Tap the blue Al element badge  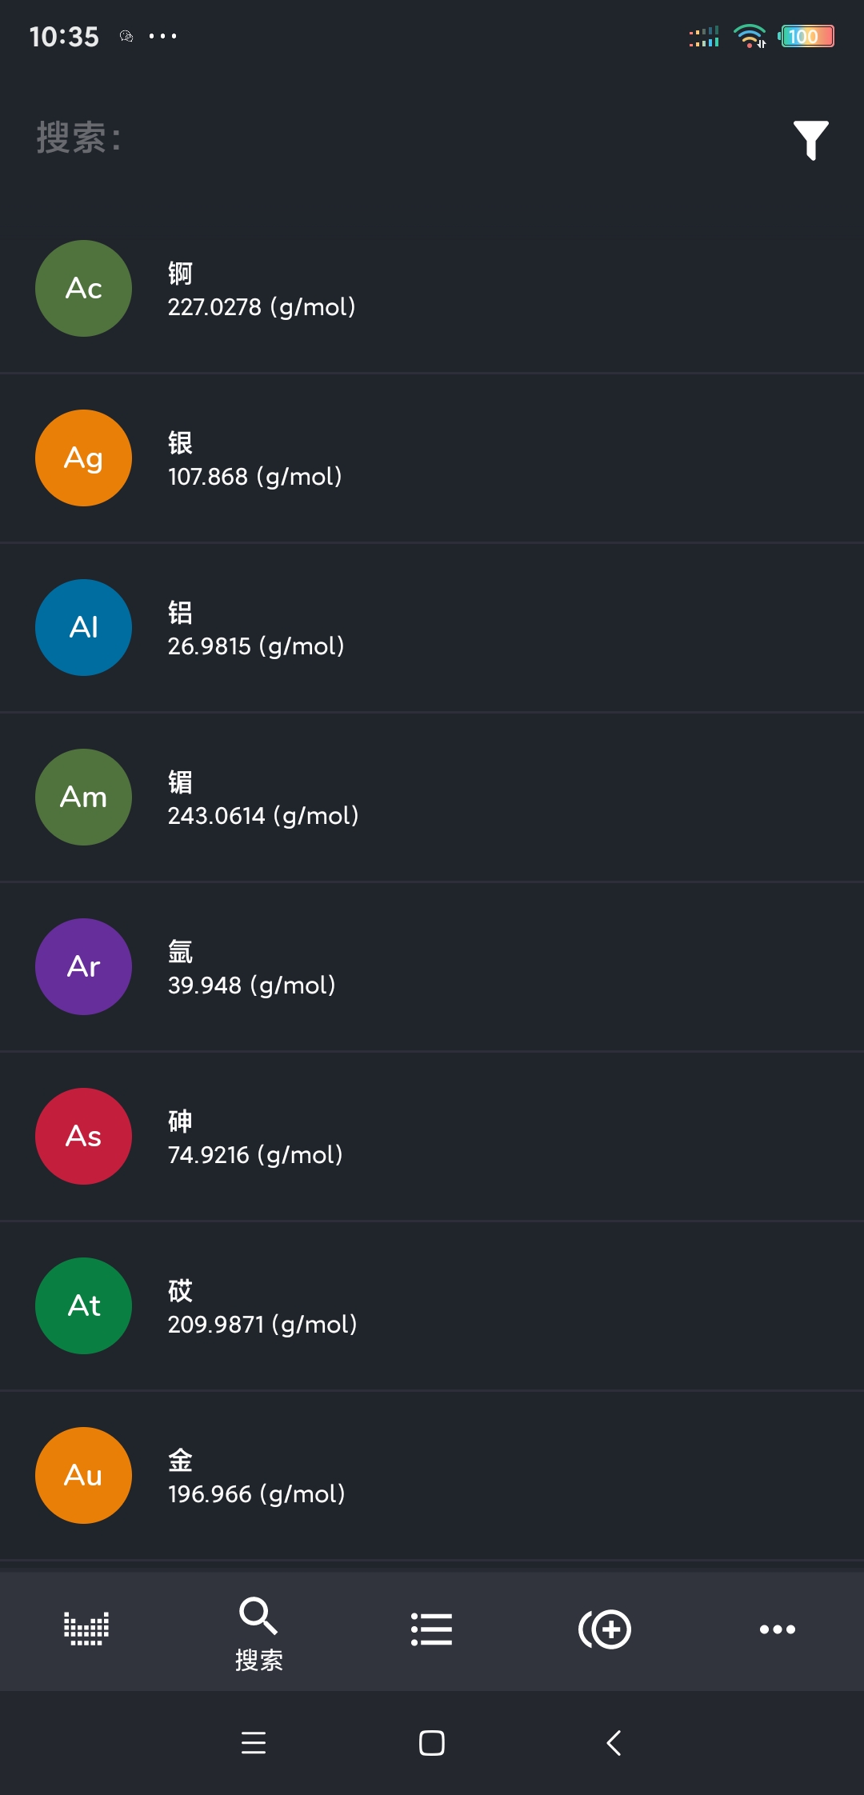pyautogui.click(x=83, y=628)
